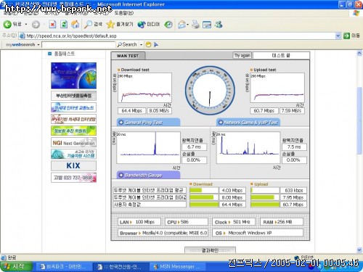Image resolution: width=363 pixels, height=272 pixels.
Task: Click the round speed gauge dial
Action: [210, 91]
